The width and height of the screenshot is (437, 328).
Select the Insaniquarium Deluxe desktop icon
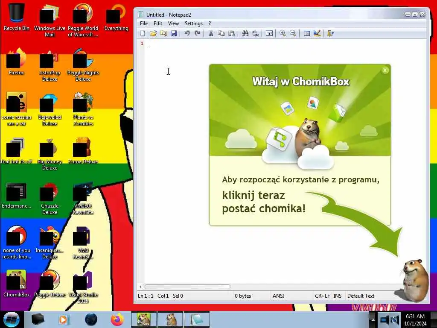50,242
